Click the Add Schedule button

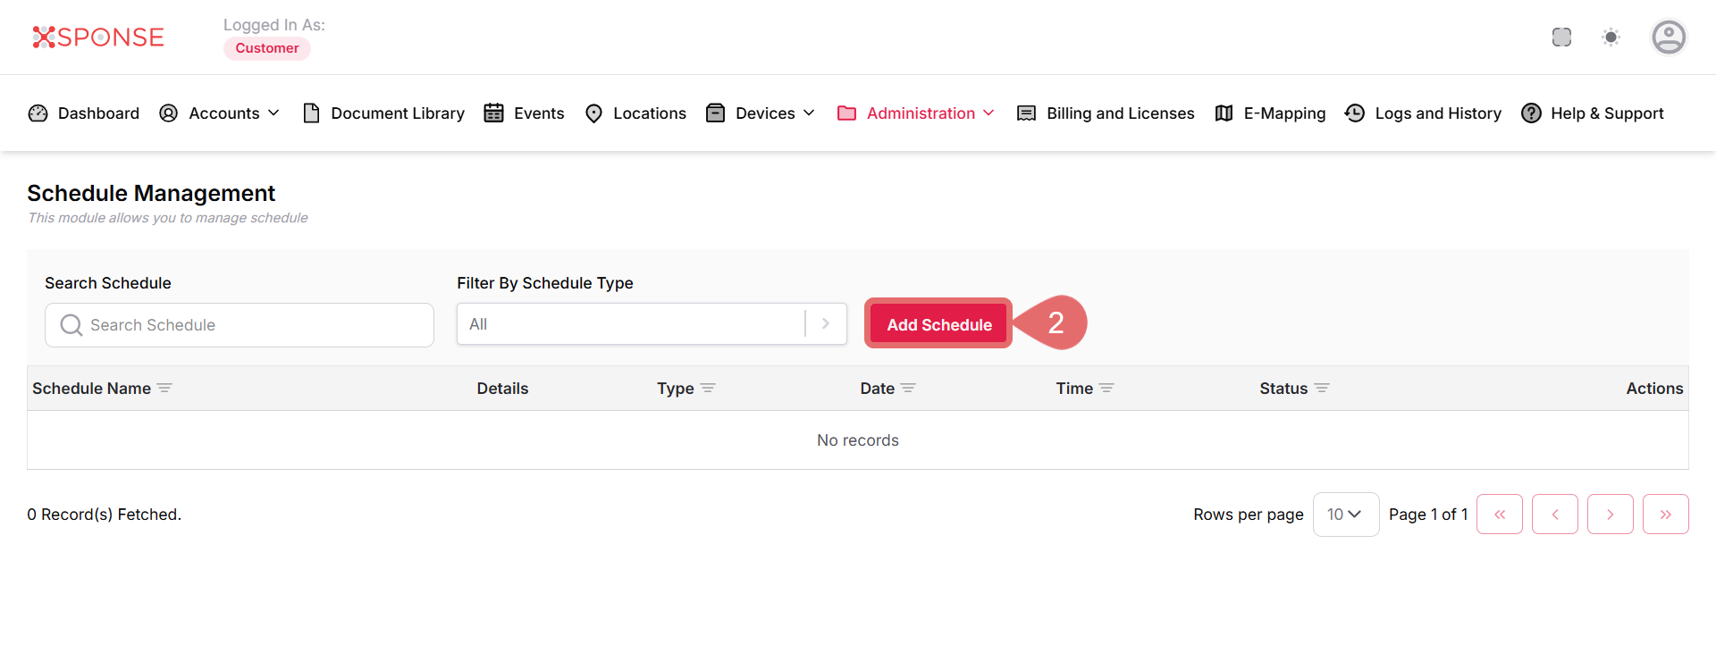point(938,324)
